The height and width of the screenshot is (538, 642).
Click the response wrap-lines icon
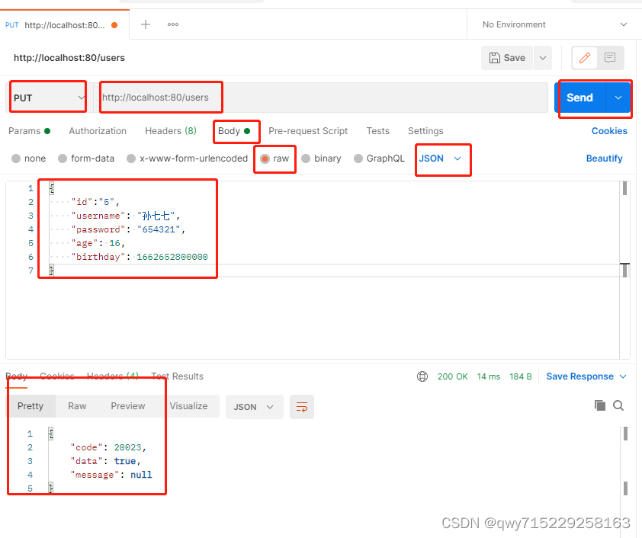click(x=302, y=407)
